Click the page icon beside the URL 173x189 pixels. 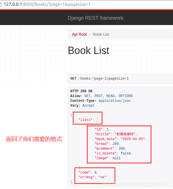pos(1,4)
